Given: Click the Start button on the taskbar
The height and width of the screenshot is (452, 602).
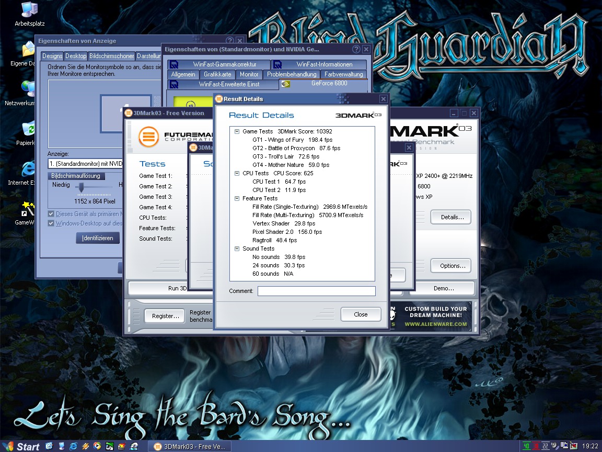Looking at the screenshot, I should pos(21,446).
